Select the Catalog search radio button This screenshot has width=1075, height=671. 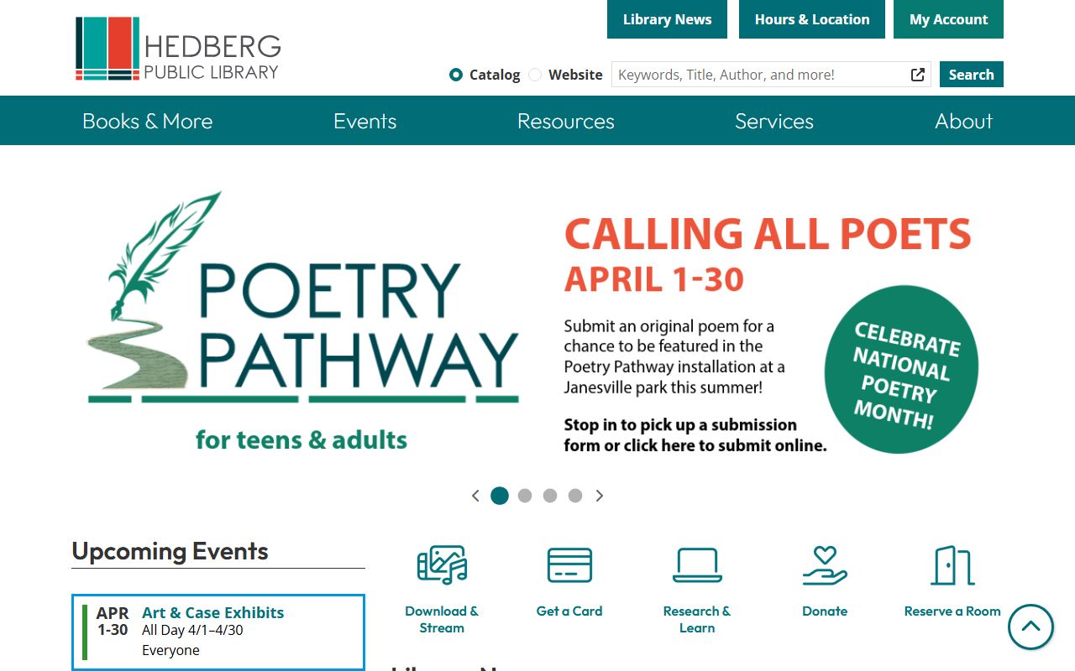click(x=456, y=75)
